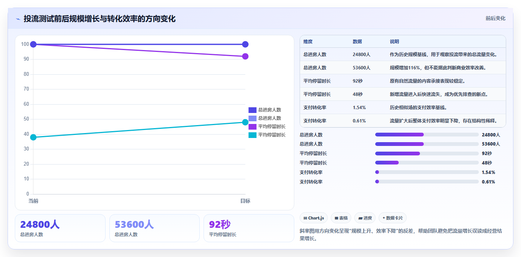Click the chart title 投流测试前后规模增长与转化效率的方向变化

[x=99, y=19]
